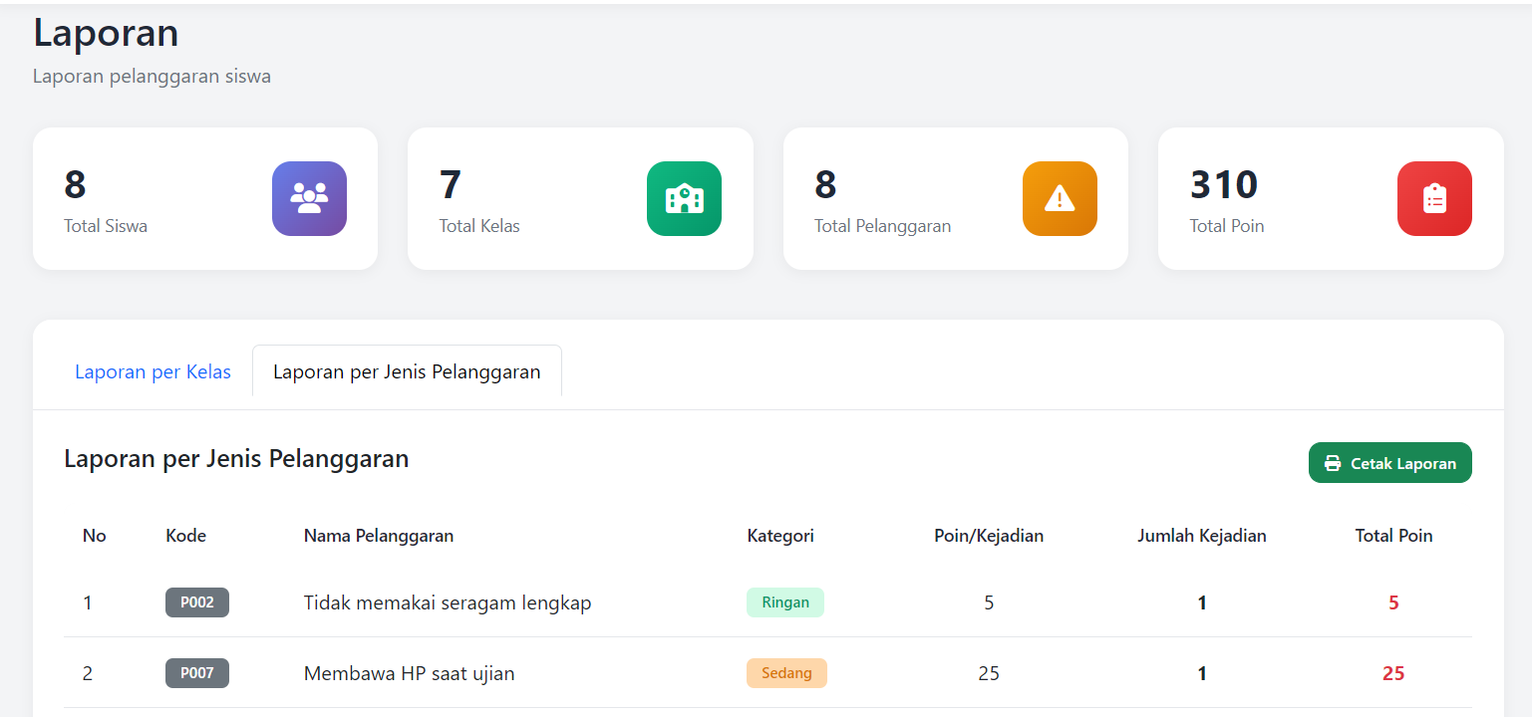This screenshot has height=717, width=1532.
Task: Click printer icon in Cetak Laporan button
Action: coord(1333,463)
